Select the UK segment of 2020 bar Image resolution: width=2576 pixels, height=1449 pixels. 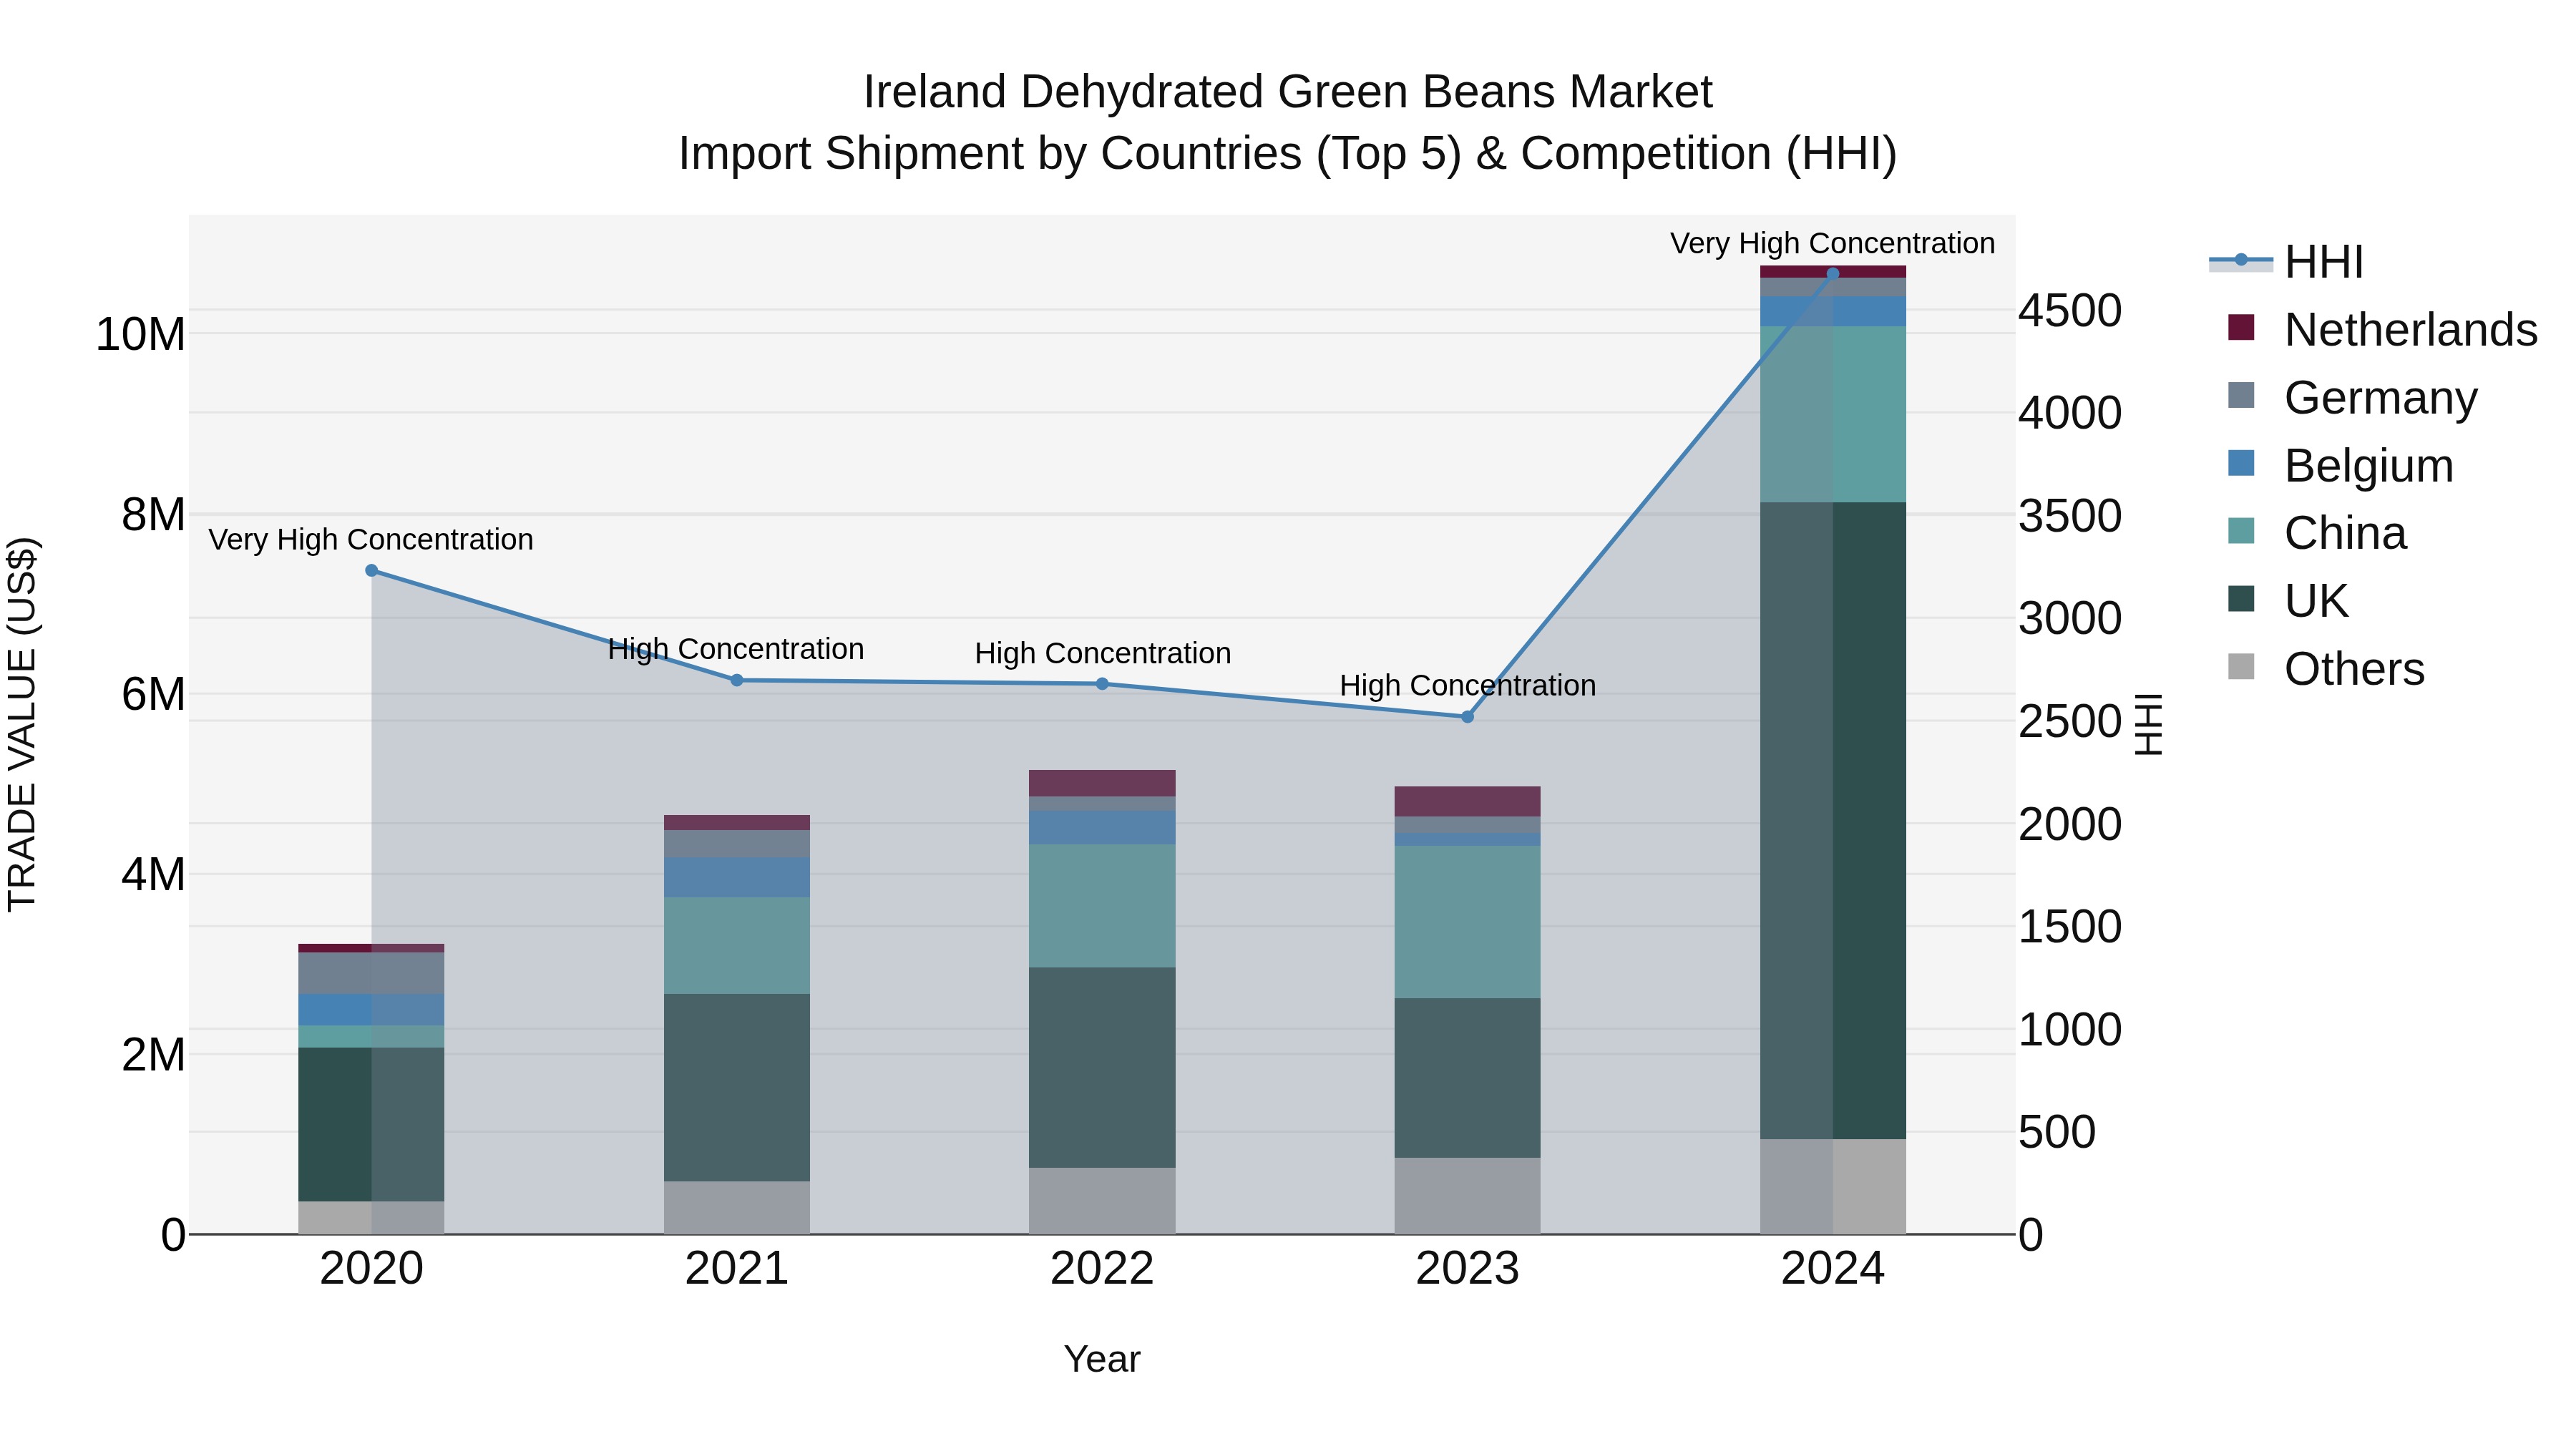coord(371,1125)
